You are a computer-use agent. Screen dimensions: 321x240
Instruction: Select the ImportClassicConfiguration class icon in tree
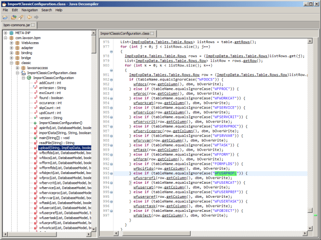[29, 78]
